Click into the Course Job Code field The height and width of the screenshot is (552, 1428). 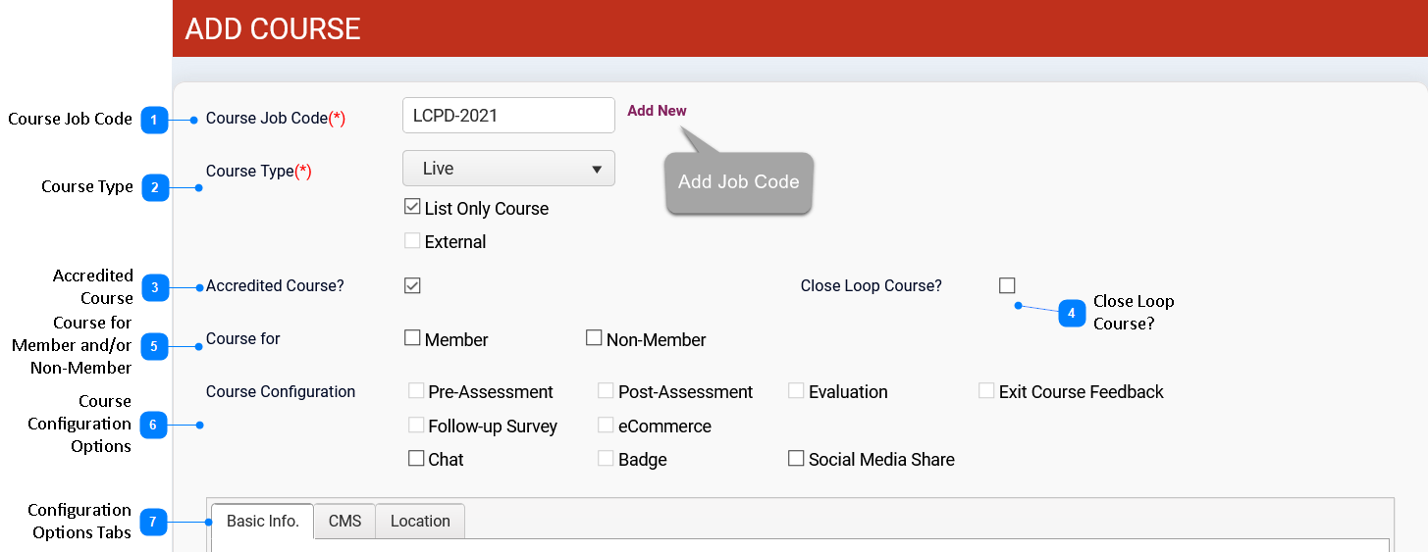508,116
